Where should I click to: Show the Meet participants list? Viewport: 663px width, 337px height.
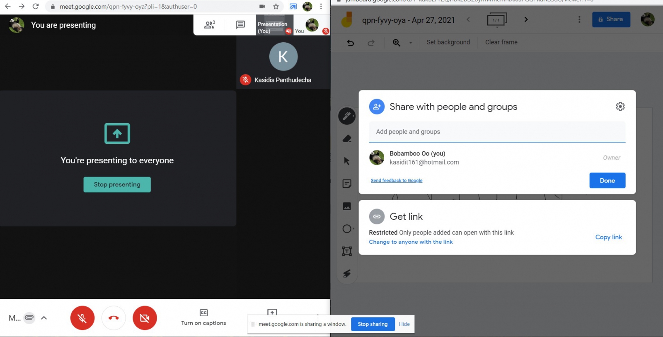tap(210, 25)
